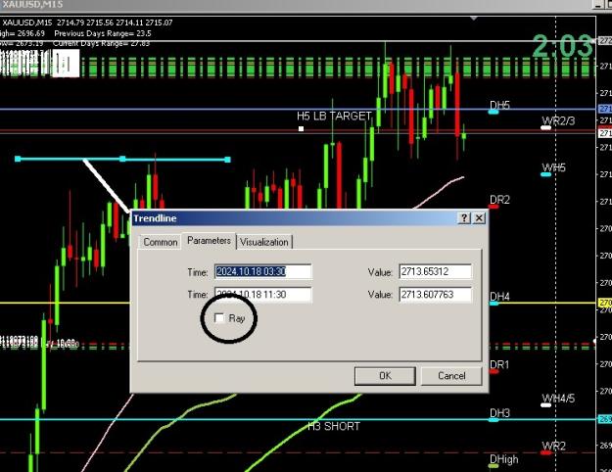Click the DH4 level label
The height and width of the screenshot is (472, 612).
(500, 297)
